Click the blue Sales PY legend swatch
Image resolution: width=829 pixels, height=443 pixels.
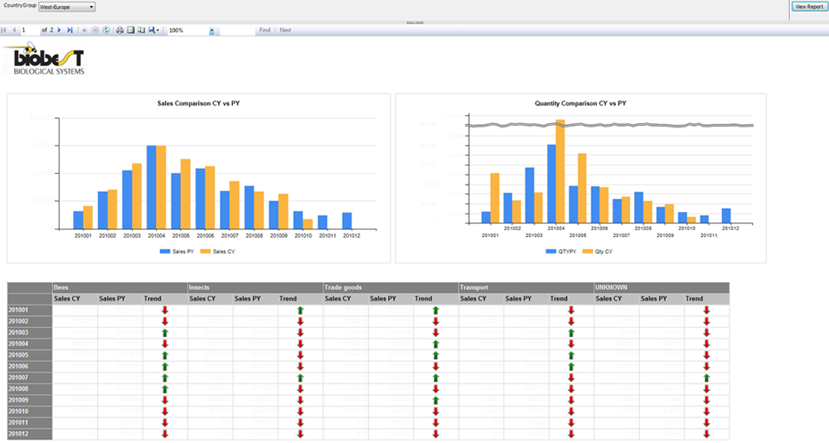coord(165,252)
